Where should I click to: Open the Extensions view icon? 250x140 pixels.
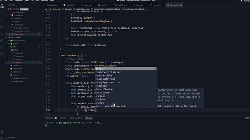pos(2,40)
